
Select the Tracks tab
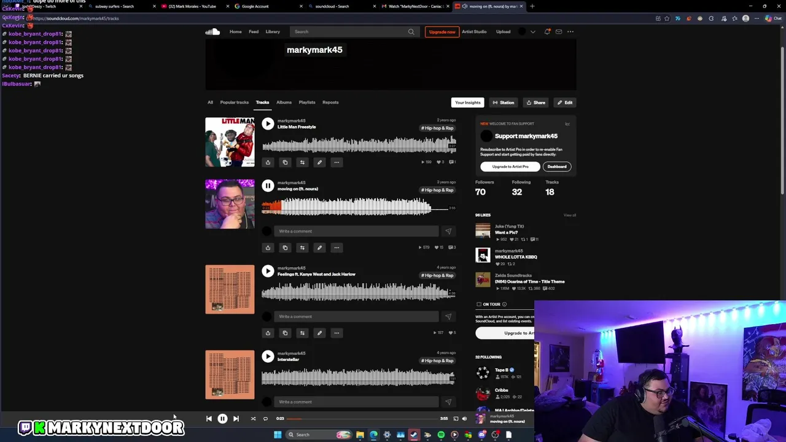coord(262,103)
